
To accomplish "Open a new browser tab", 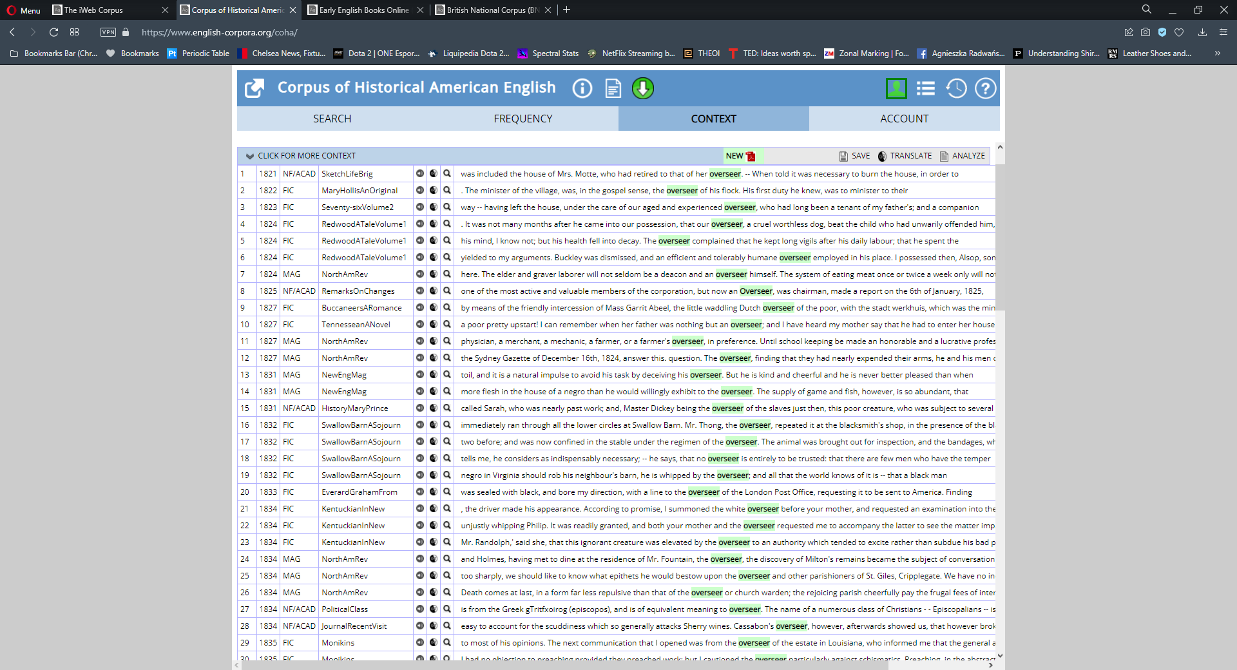I will tap(567, 10).
